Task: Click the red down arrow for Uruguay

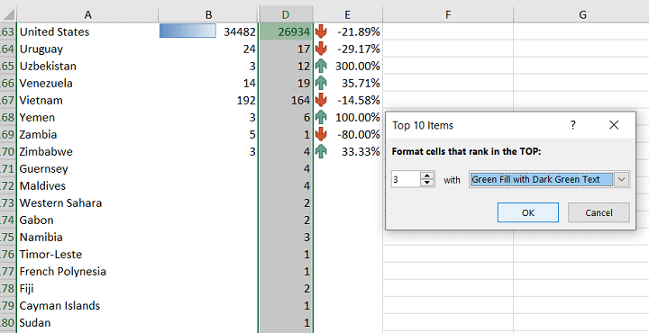Action: [x=321, y=49]
